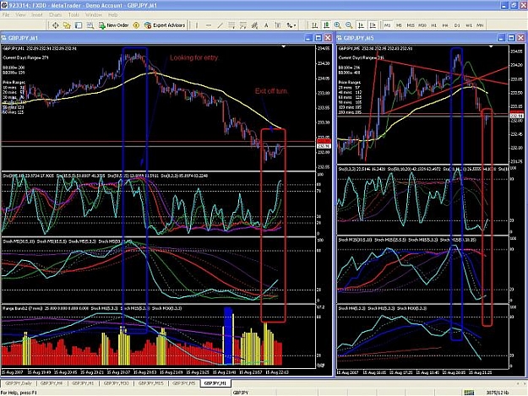Open the File menu
Image resolution: width=528 pixels, height=396 pixels.
(6, 15)
